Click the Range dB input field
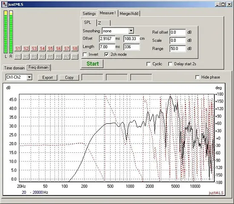Image resolution: width=234 pixels, height=204 pixels. click(178, 49)
